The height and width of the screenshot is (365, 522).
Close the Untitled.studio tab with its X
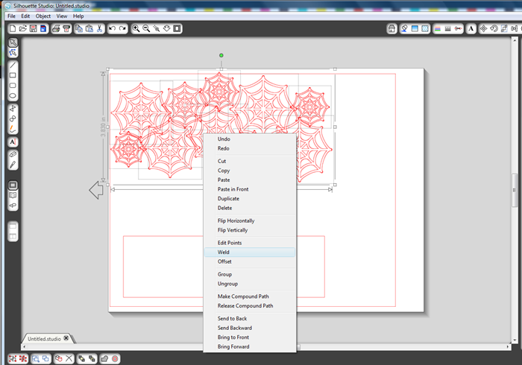tap(66, 338)
